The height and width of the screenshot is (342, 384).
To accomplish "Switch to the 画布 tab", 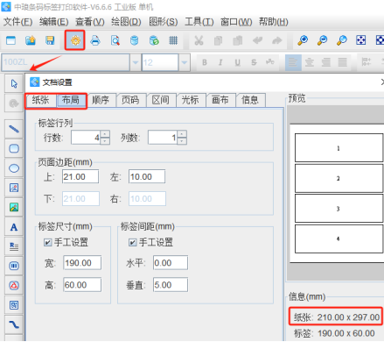I will tap(220, 100).
